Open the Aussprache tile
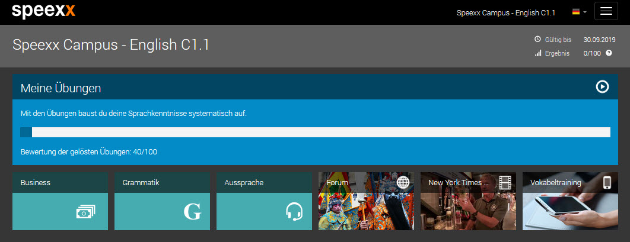 265,201
